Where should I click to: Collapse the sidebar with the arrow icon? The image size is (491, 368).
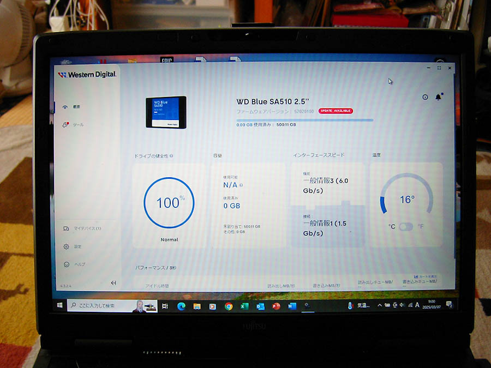113,283
